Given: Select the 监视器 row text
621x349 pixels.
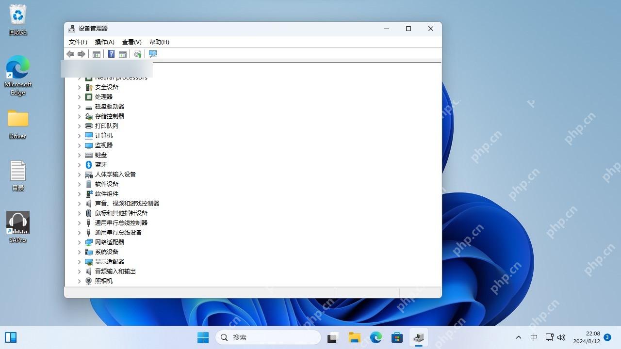Looking at the screenshot, I should 104,145.
